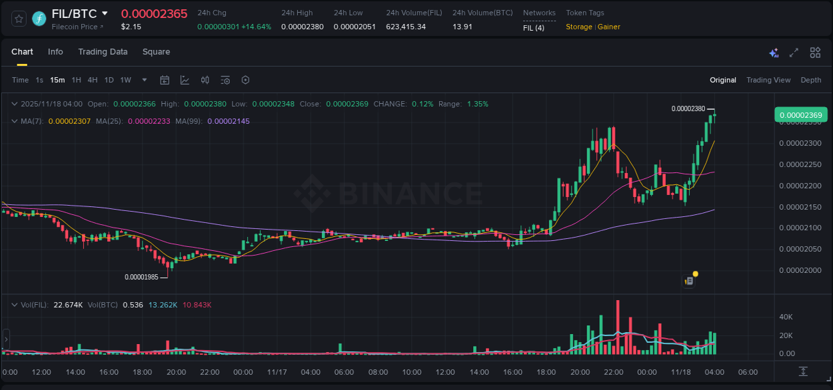833x390 pixels.
Task: Toggle the favorite star for FIL/BTC
Action: [x=19, y=19]
